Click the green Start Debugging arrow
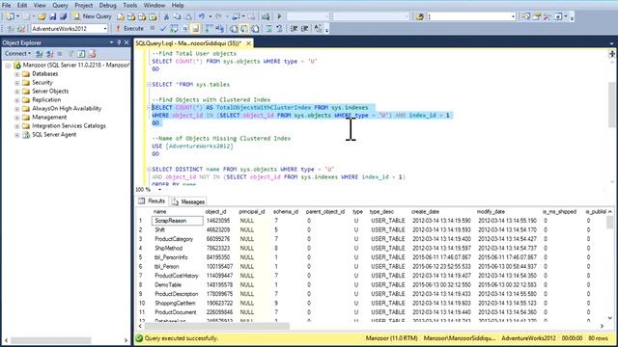This screenshot has width=618, height=347. tap(279, 16)
